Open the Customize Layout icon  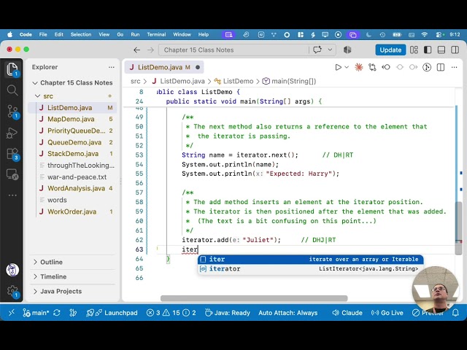click(414, 50)
